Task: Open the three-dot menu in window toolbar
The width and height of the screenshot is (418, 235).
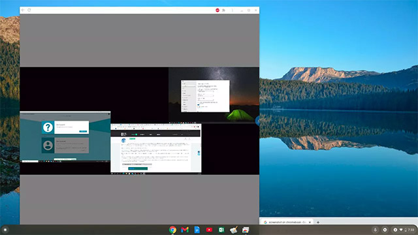Action: click(233, 10)
